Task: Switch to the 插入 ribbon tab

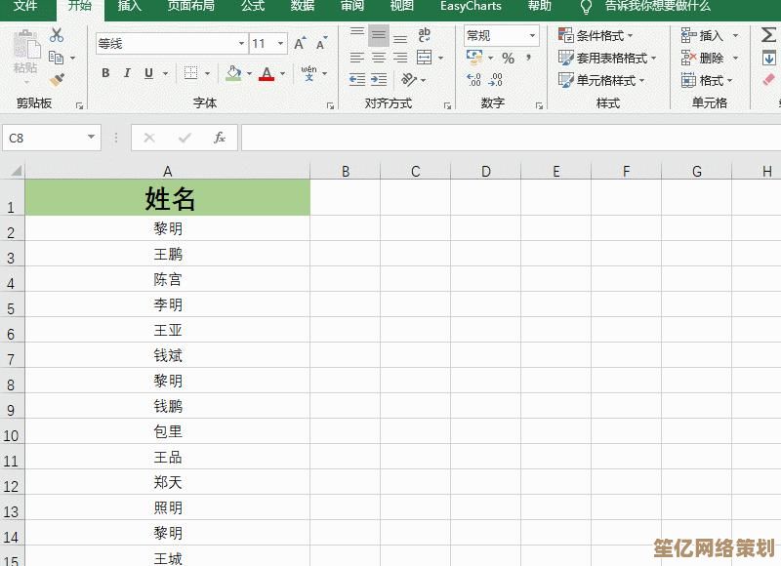Action: point(129,6)
